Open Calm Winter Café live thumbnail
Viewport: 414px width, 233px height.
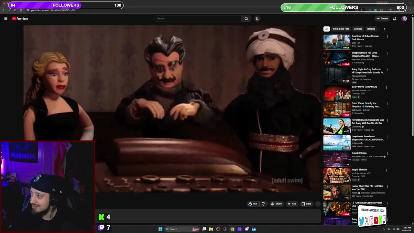[x=337, y=109]
